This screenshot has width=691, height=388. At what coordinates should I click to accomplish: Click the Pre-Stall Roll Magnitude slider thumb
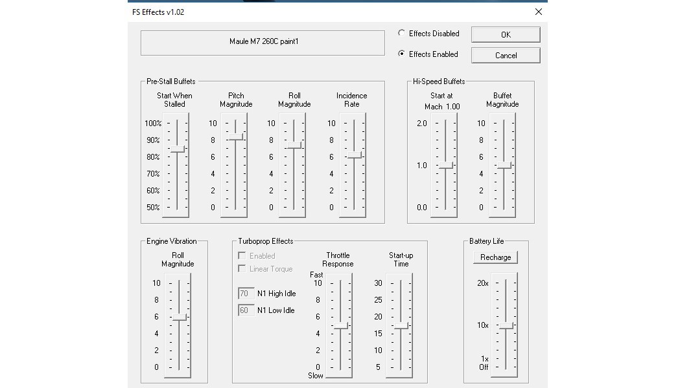(294, 145)
